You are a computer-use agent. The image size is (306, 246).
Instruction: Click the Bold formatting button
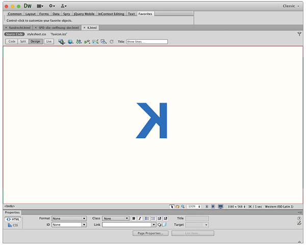tap(134, 218)
